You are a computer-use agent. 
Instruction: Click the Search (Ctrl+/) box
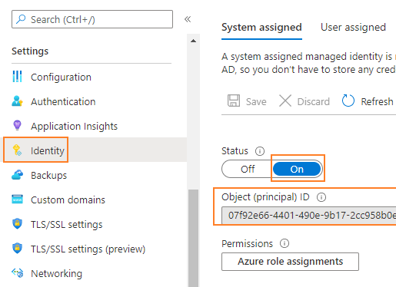(x=92, y=19)
